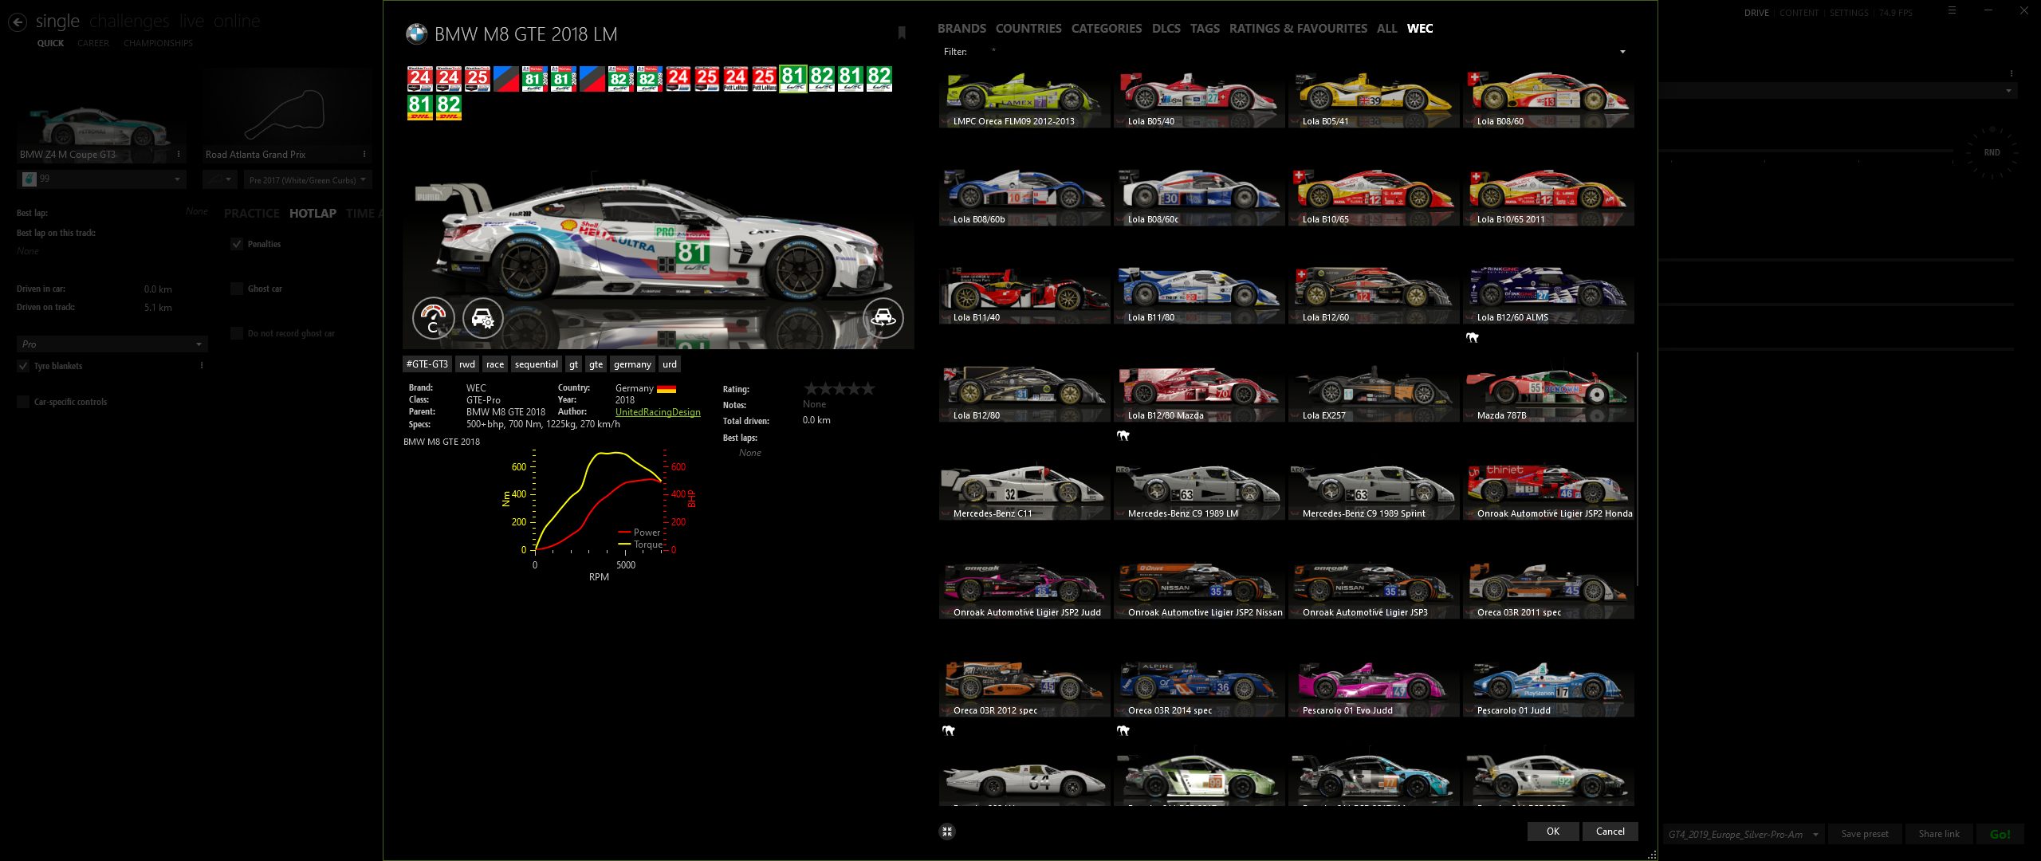
Task: Select the 82 DHL skin icon
Action: click(449, 108)
